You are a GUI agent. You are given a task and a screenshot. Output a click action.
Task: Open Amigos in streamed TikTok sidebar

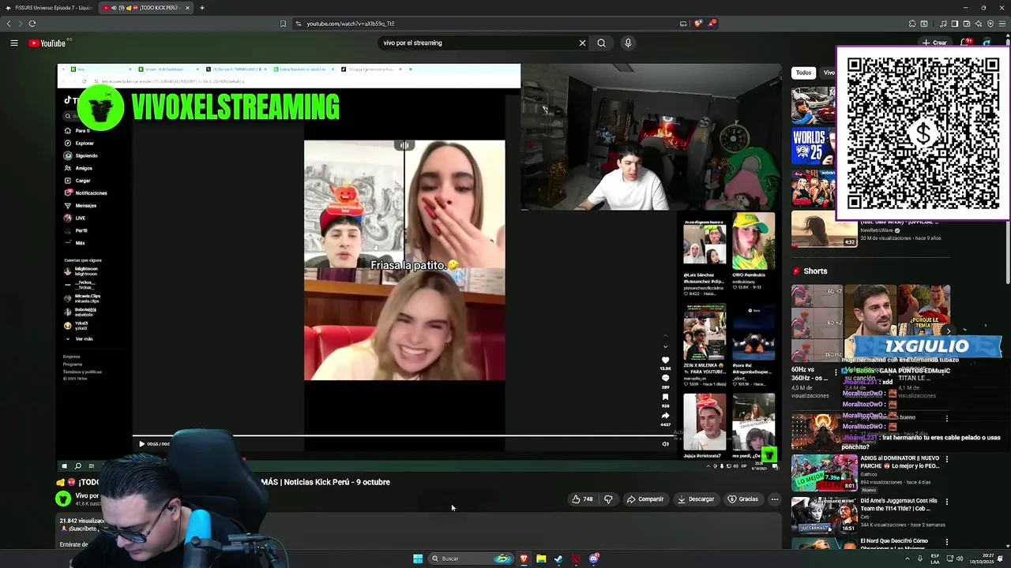pos(78,168)
